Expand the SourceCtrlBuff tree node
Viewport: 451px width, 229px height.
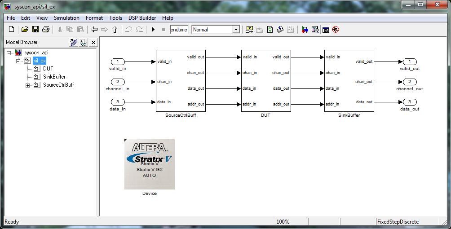point(28,85)
